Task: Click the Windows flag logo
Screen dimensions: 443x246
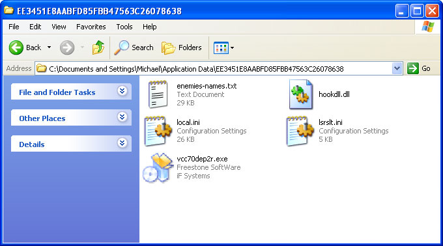Action: click(x=428, y=27)
